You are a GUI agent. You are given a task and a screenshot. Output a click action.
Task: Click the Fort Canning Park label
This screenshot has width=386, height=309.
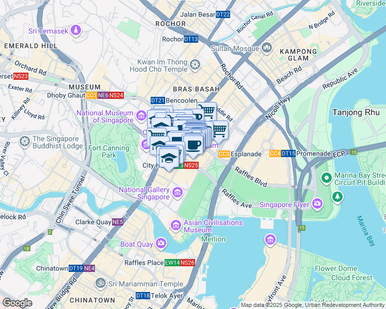coord(109,151)
